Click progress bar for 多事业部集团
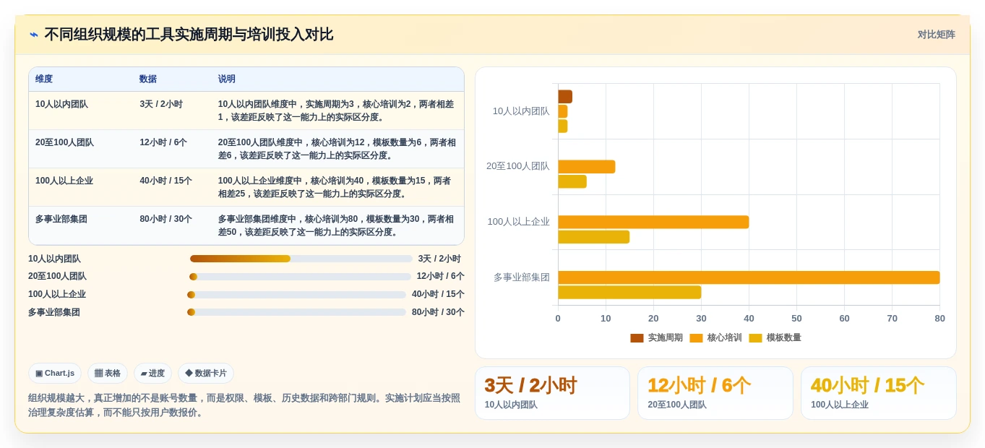Image resolution: width=985 pixels, height=448 pixels. [x=296, y=312]
